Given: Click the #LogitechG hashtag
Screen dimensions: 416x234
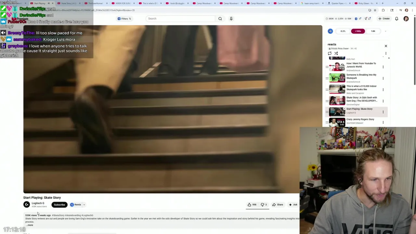Looking at the screenshot, I should click(87, 215).
